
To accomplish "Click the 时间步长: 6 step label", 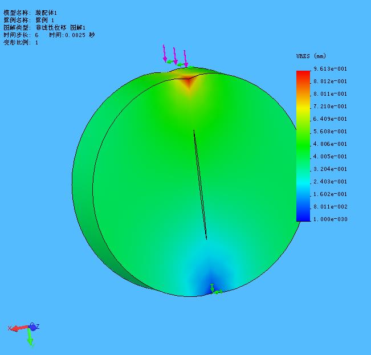I will point(21,35).
